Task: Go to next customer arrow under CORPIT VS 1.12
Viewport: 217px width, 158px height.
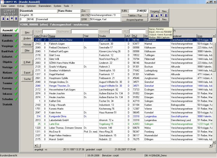Action: (12, 19)
